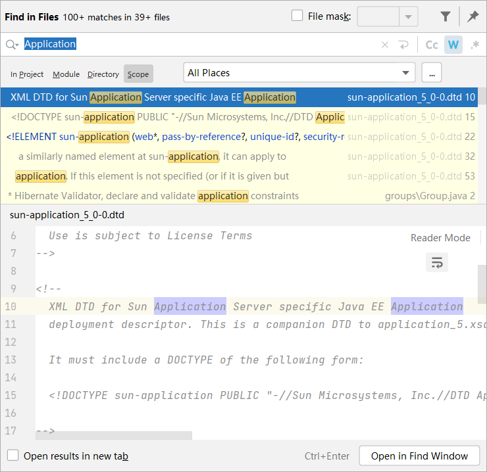
Task: Select the '<!DOCTYPE sun-application PUBLIC' result row
Action: (239, 117)
